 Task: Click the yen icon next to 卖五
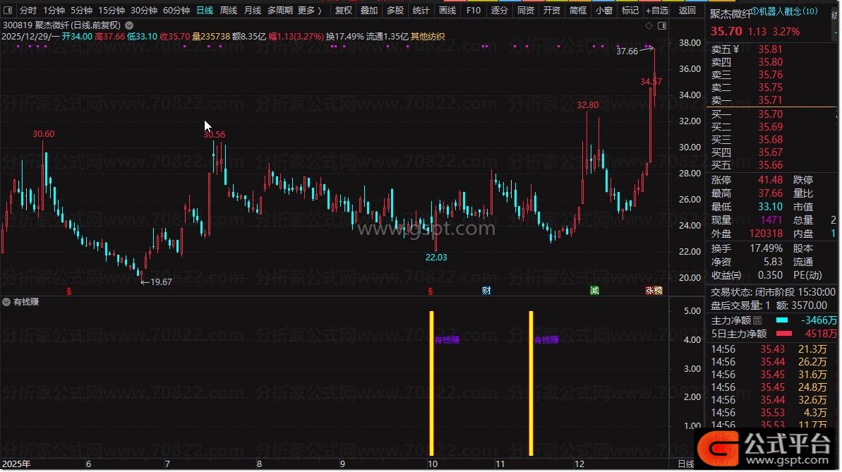point(736,49)
